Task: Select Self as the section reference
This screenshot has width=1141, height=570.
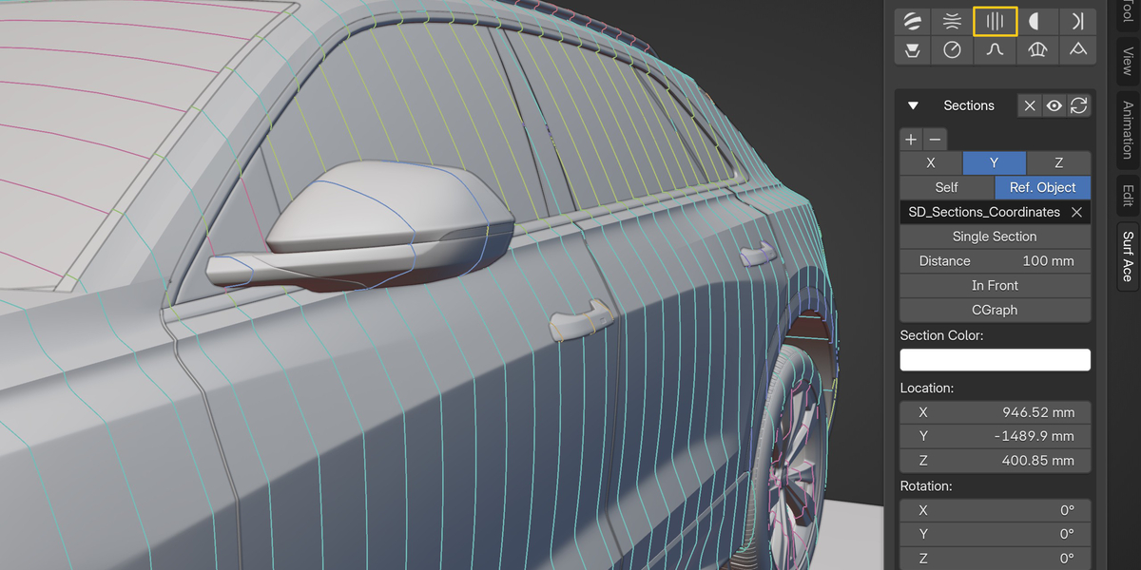Action: coord(946,188)
